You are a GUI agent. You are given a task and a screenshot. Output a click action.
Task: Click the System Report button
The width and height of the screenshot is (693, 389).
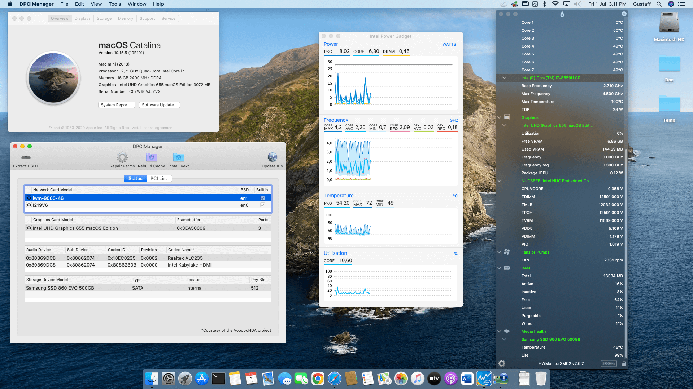pyautogui.click(x=117, y=105)
